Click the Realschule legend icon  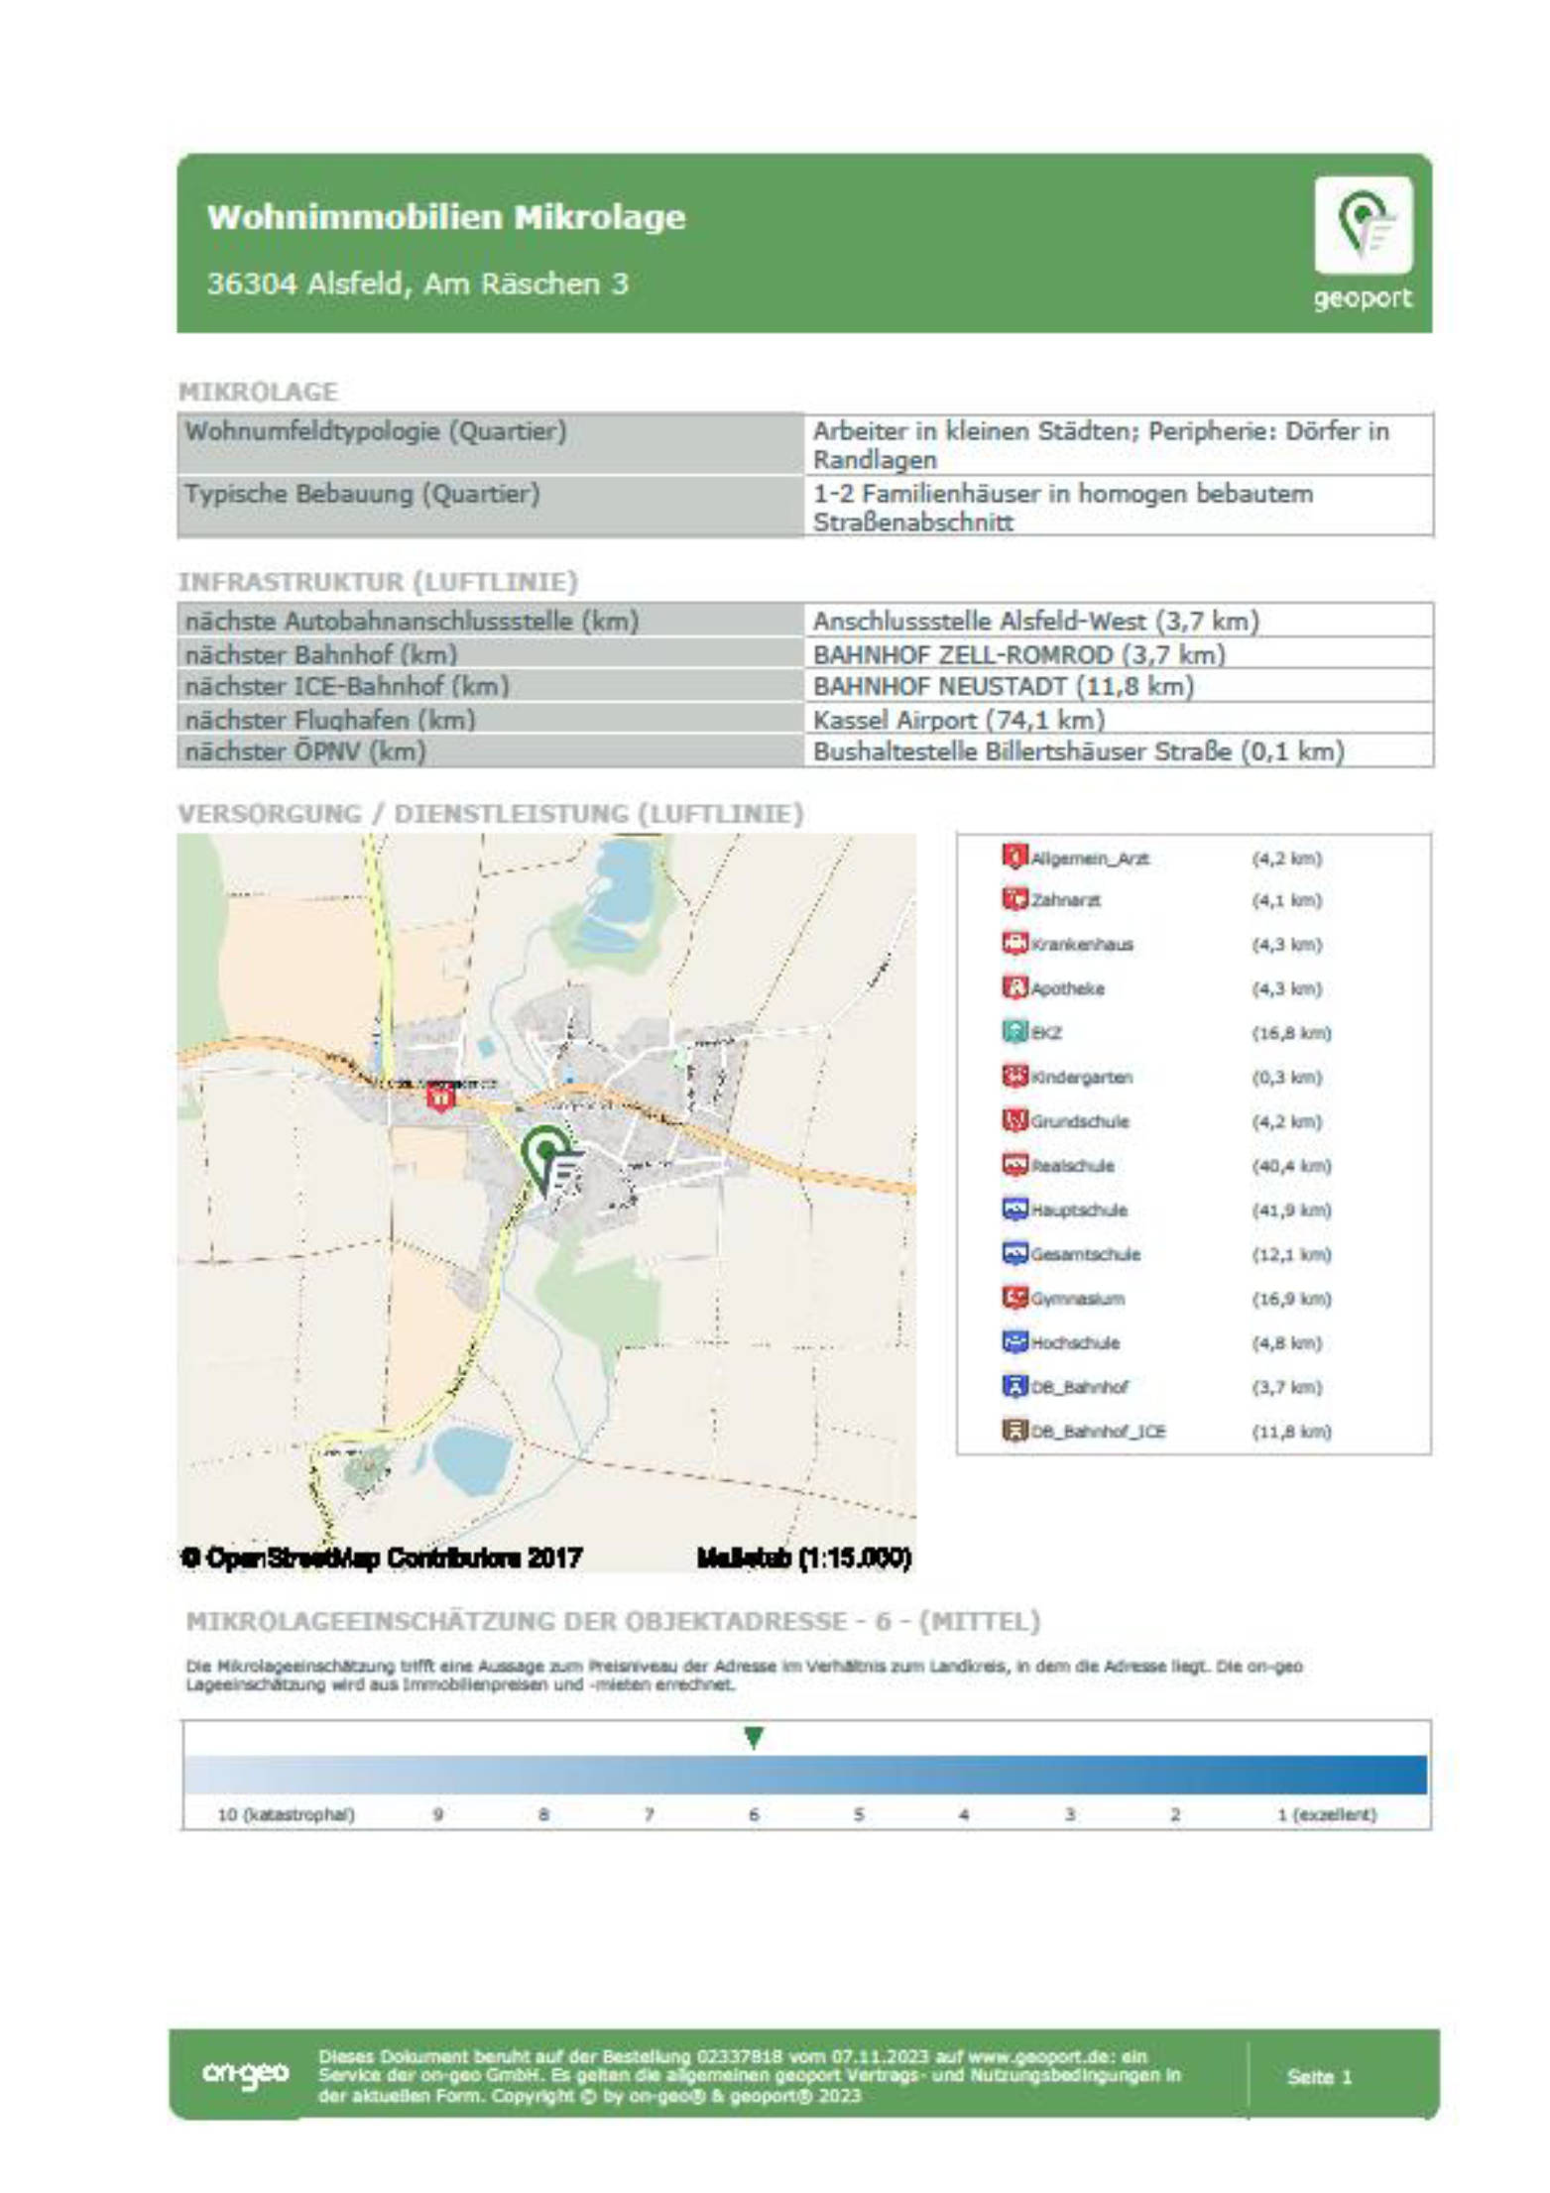[x=1013, y=1165]
